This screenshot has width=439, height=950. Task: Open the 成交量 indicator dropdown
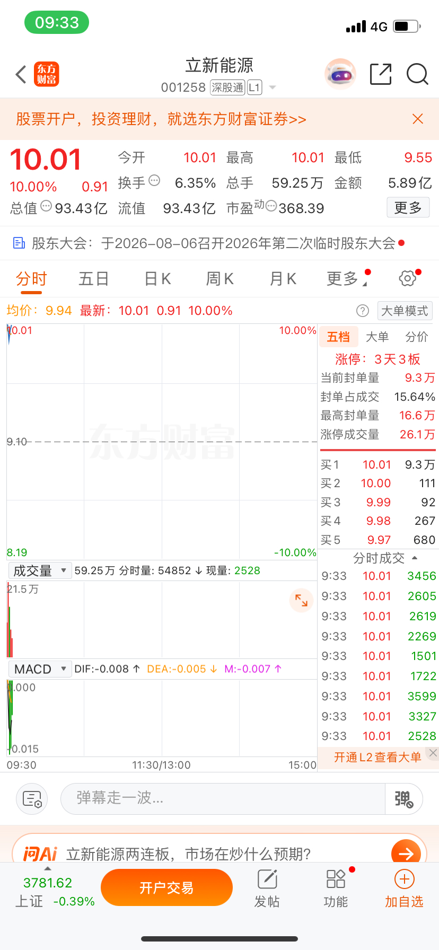pos(40,570)
